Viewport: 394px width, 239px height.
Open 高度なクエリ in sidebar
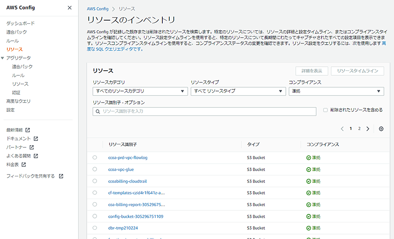click(18, 101)
